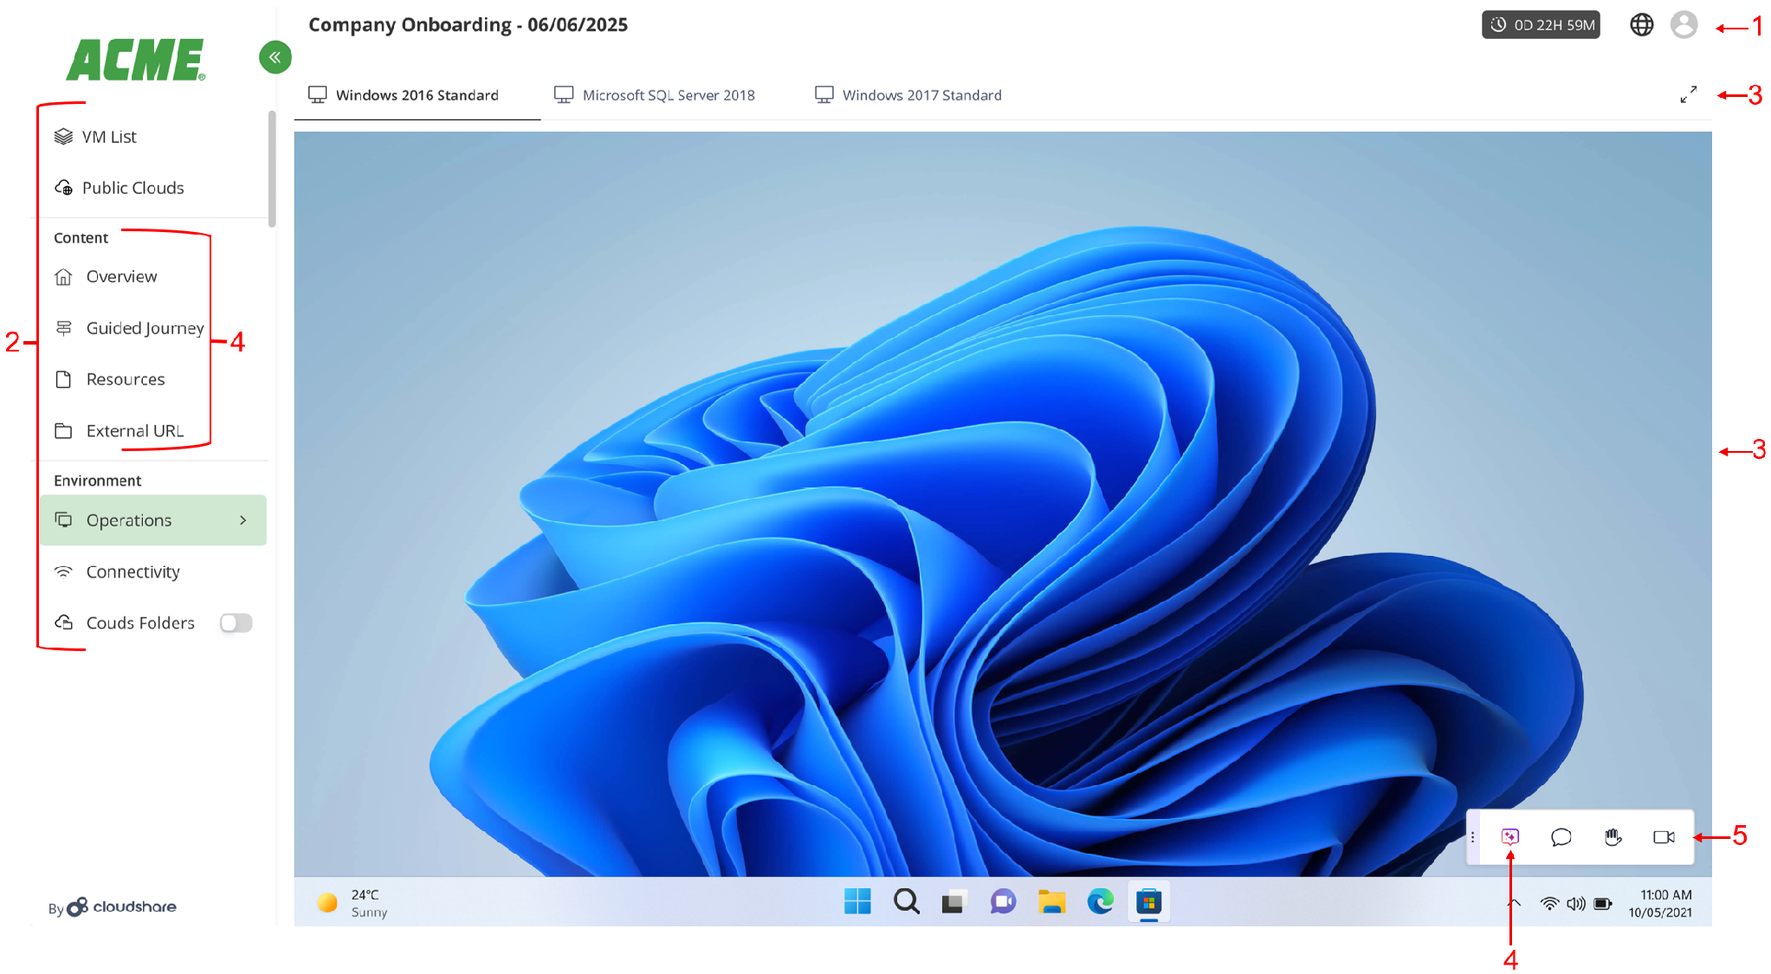The width and height of the screenshot is (1771, 974).
Task: Open the chat bubble icon
Action: pos(1561,836)
